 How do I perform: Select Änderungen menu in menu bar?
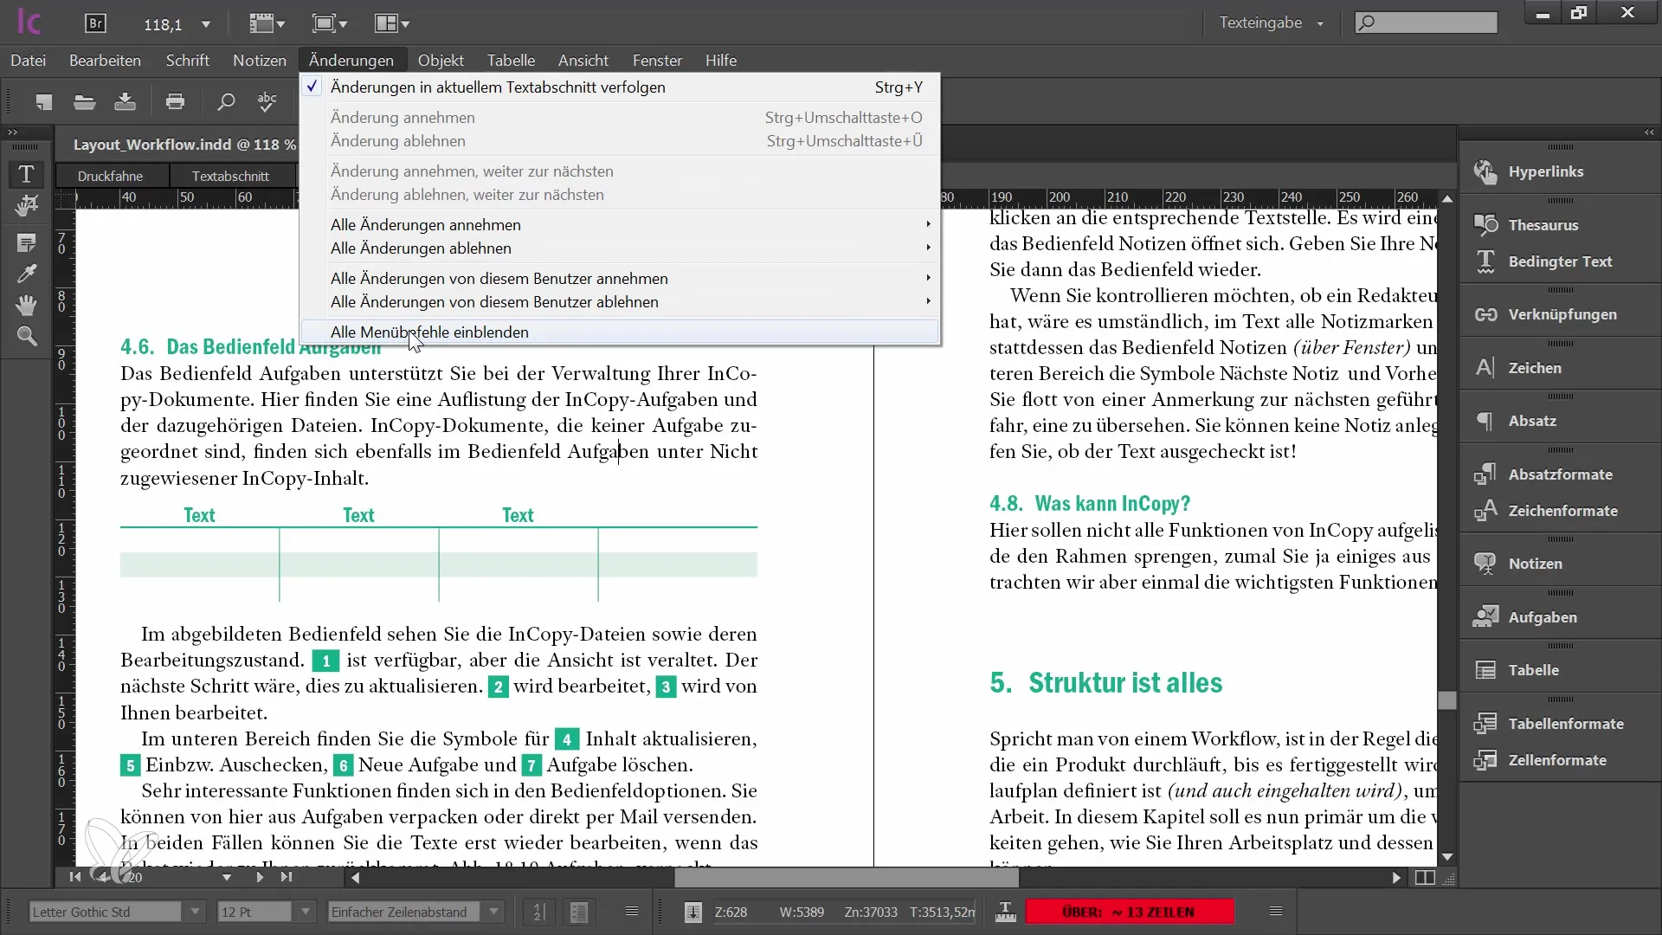point(351,60)
